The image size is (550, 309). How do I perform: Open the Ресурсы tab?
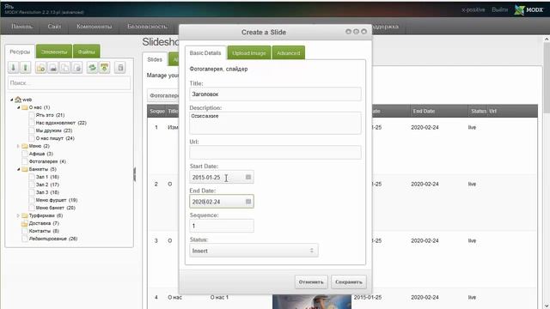[x=20, y=51]
